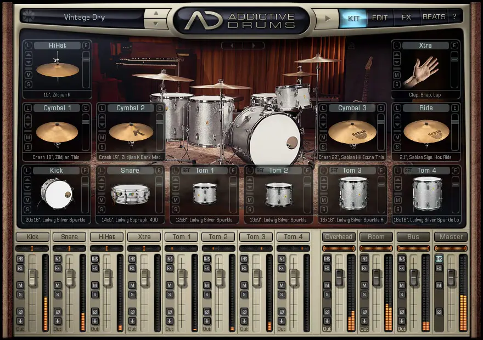This screenshot has height=340, width=483.
Task: Click the output arrow icon on Bus channel
Action: tap(402, 321)
